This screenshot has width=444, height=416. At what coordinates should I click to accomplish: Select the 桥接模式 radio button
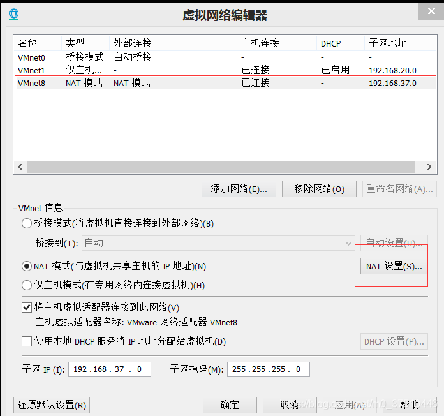point(27,223)
